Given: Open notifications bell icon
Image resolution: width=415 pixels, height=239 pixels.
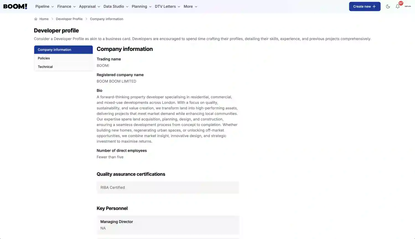Looking at the screenshot, I should click(x=398, y=6).
